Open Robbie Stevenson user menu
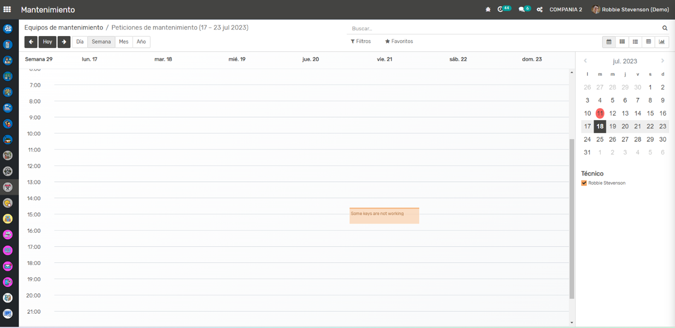This screenshot has width=675, height=328. (x=631, y=9)
